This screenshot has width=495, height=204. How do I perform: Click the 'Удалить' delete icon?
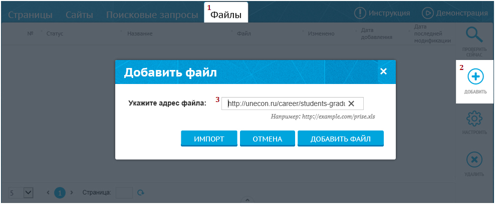[x=474, y=160]
